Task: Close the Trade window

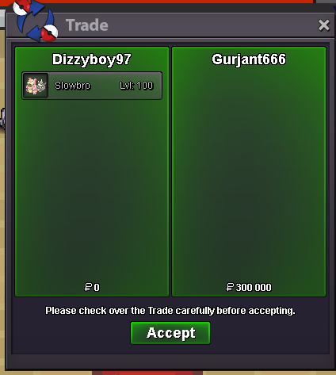Action: pos(324,25)
